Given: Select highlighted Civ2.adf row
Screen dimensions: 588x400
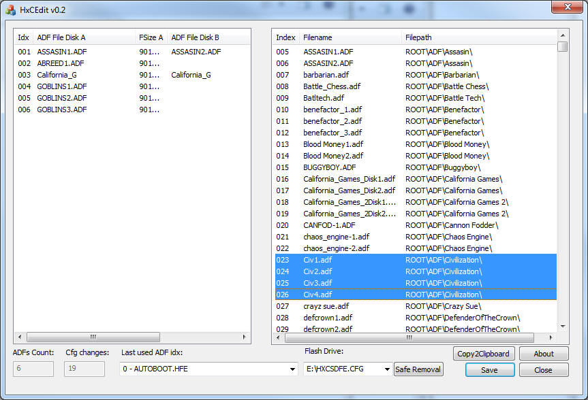Looking at the screenshot, I should (x=416, y=271).
